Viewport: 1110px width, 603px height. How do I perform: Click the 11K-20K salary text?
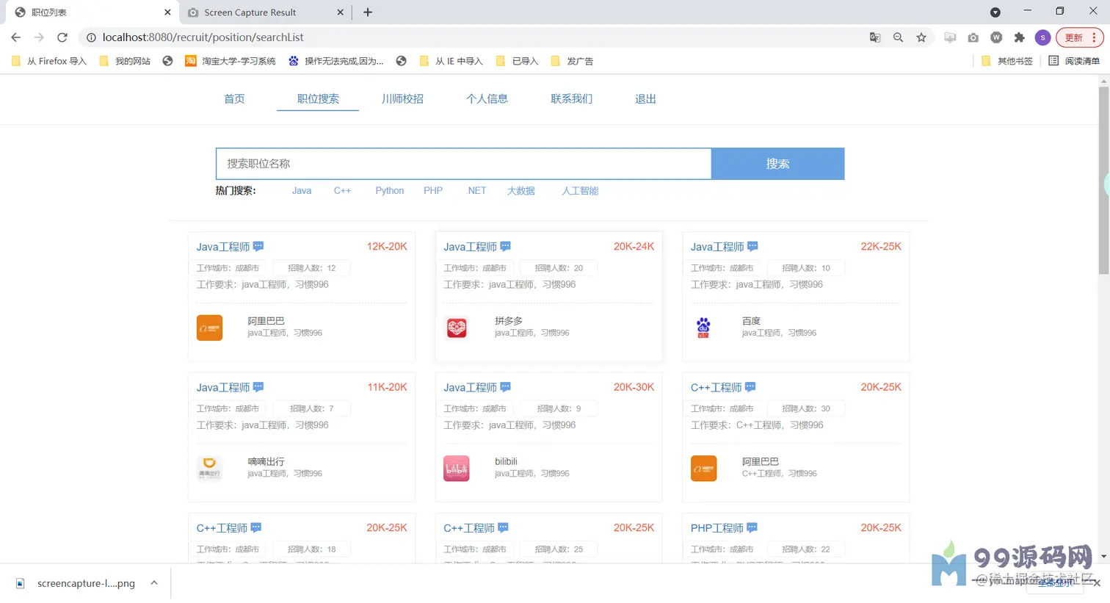click(387, 387)
